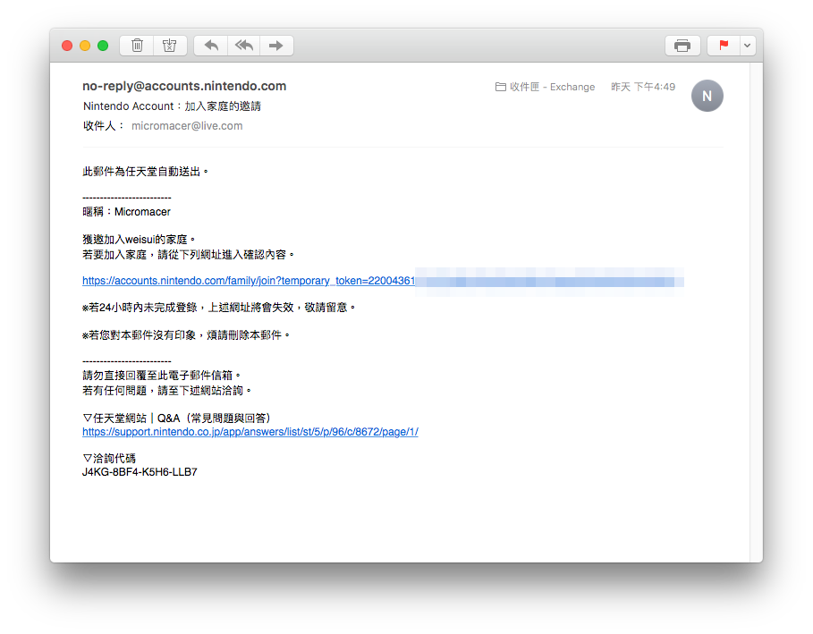Maximize the window with green button
813x634 pixels.
click(x=103, y=46)
